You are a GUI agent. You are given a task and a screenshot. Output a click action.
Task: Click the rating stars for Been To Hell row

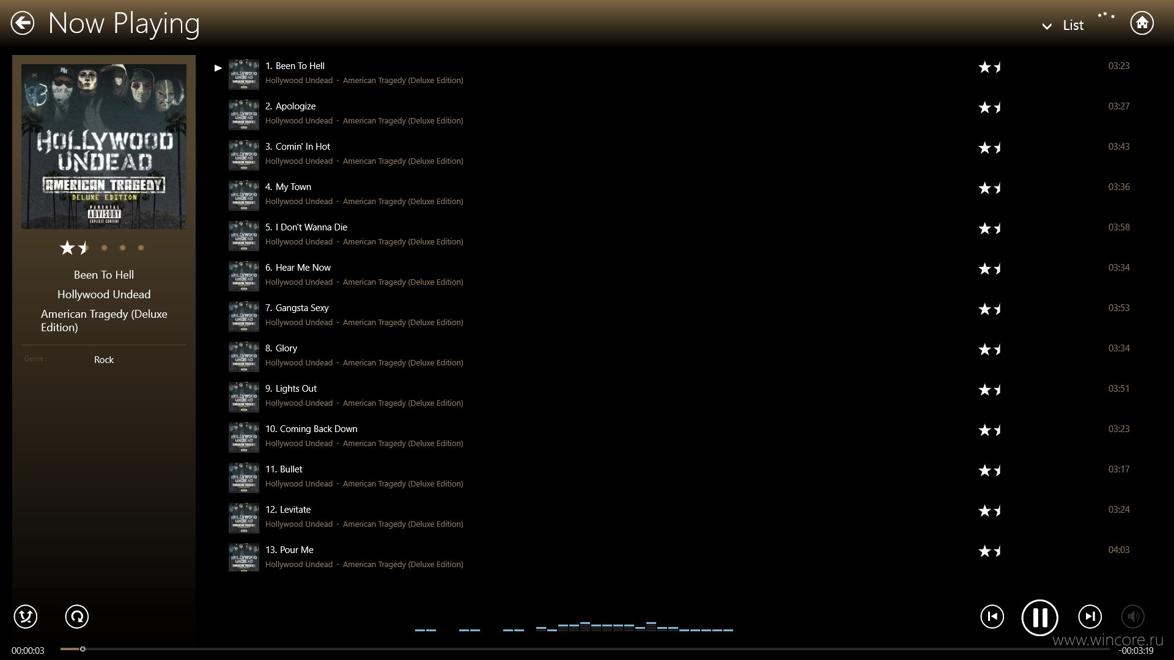point(990,67)
